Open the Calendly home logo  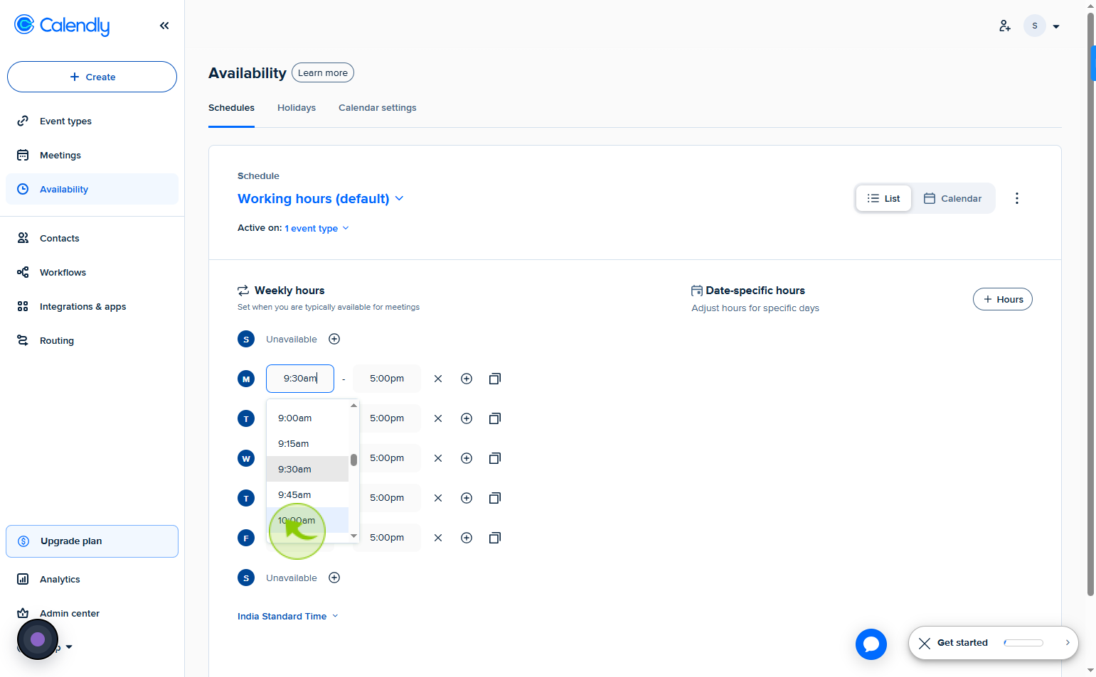coord(62,26)
